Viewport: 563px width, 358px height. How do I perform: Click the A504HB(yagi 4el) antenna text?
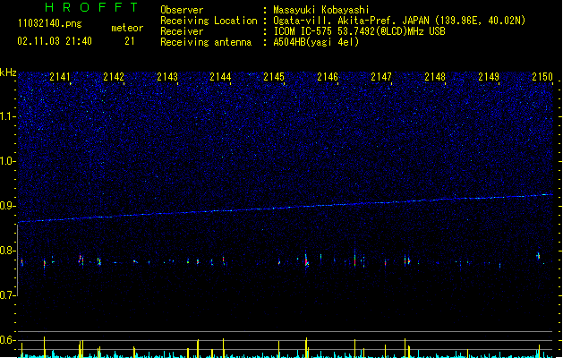click(x=316, y=42)
